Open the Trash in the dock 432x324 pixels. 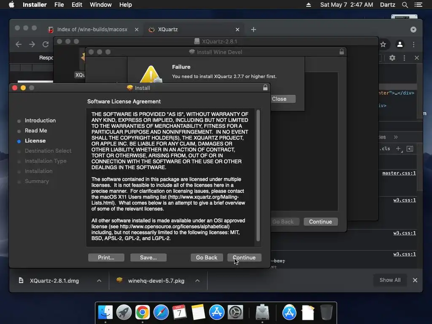327,312
